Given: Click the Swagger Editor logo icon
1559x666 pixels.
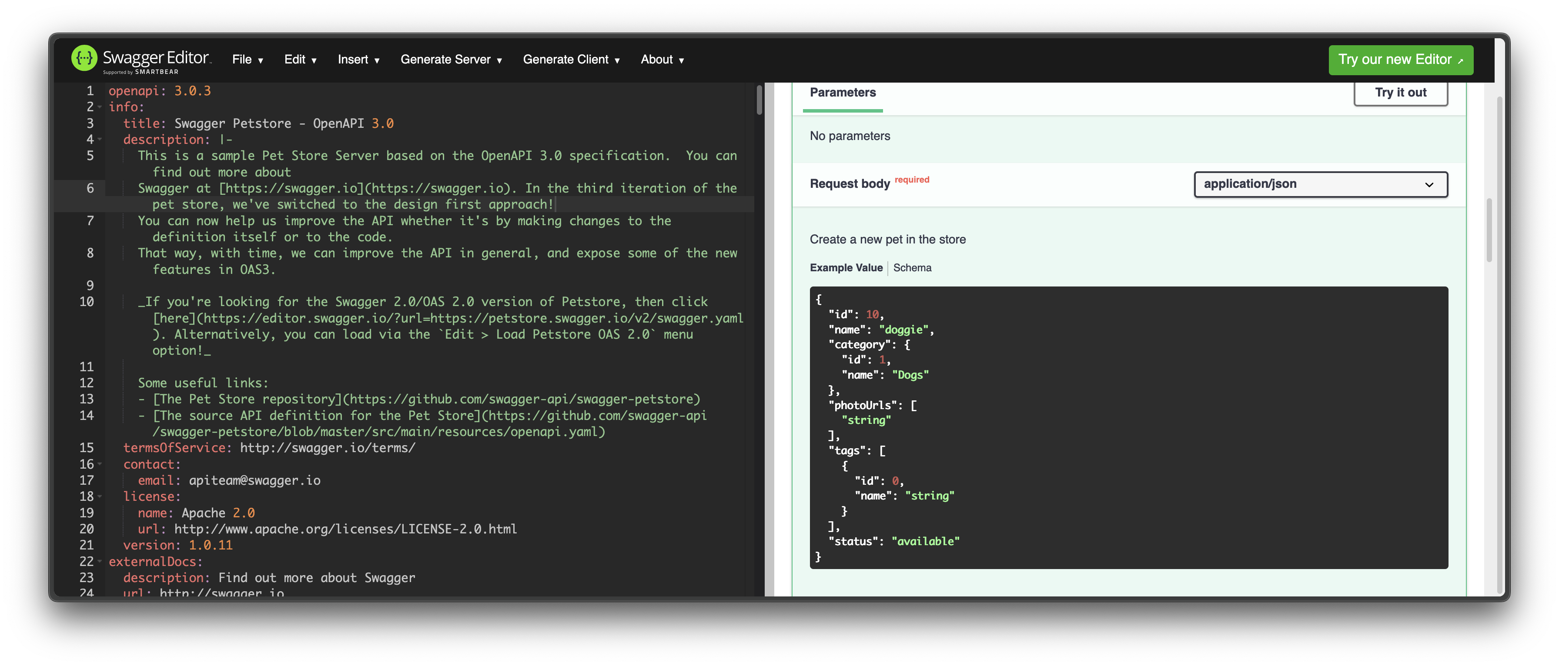Looking at the screenshot, I should point(84,58).
